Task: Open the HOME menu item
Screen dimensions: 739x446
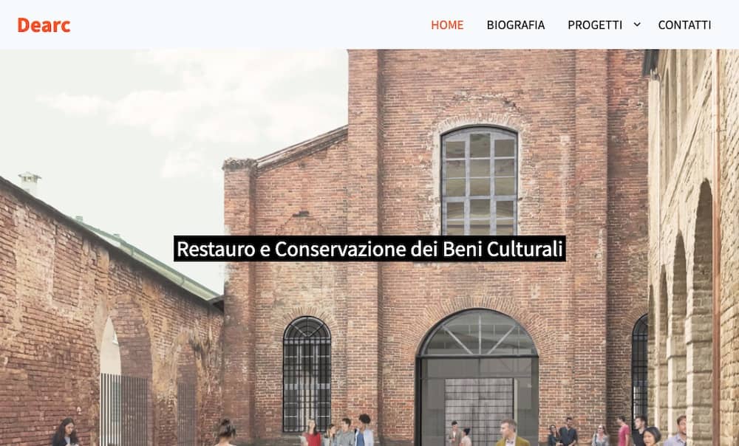Action: [447, 25]
